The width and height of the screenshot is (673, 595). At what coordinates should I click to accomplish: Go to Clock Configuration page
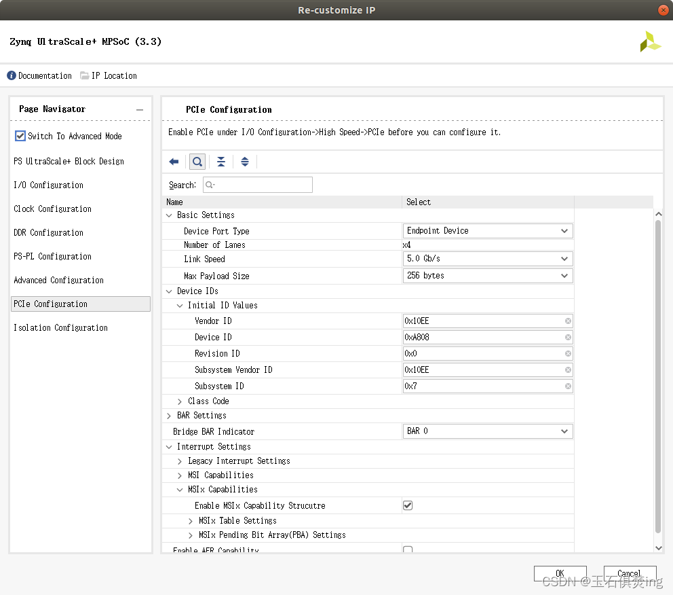point(52,209)
